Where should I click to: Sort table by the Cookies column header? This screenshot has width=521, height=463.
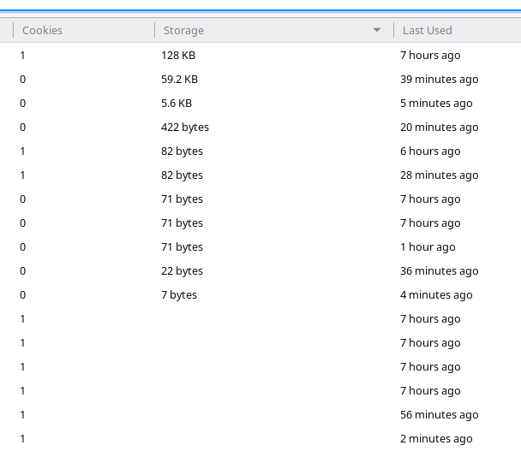click(x=84, y=30)
